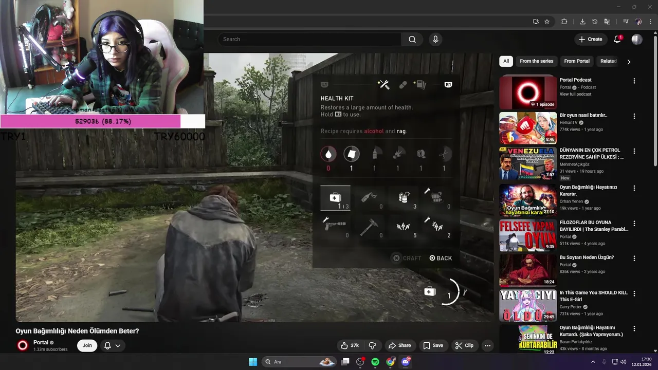Screen dimensions: 658x370
Task: Select the All filter chip
Action: click(506, 61)
